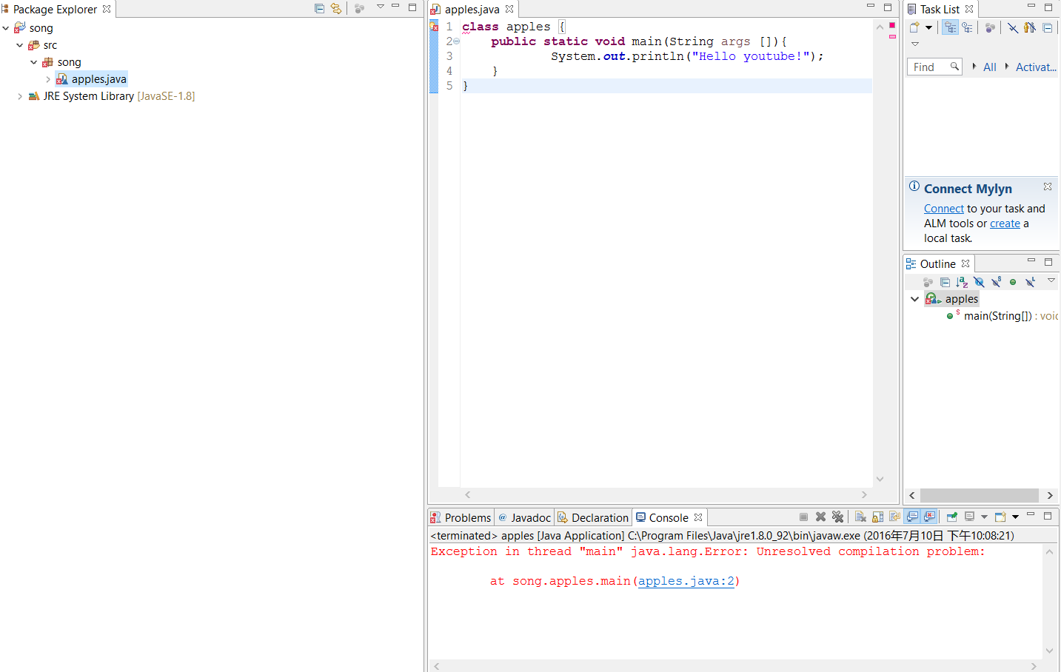This screenshot has height=672, width=1061.
Task: Expand the JRE System Library node
Action: 19,95
